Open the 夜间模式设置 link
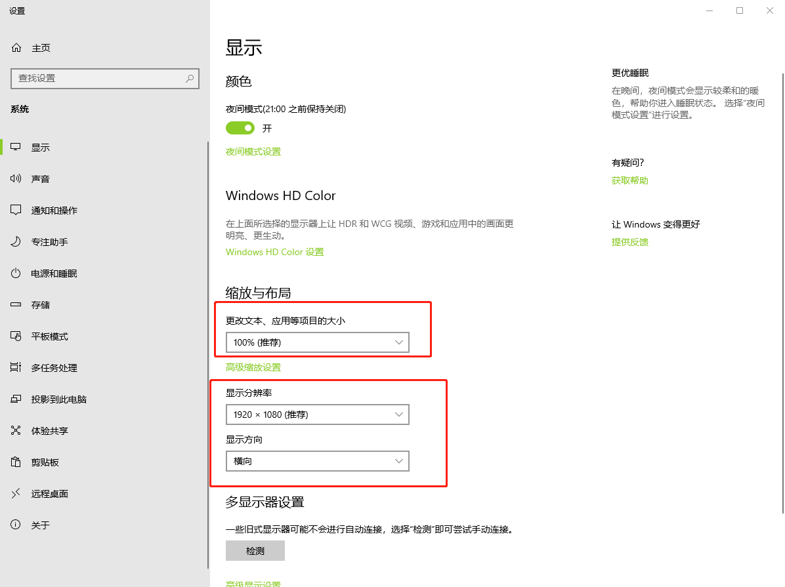The width and height of the screenshot is (785, 587). tap(253, 151)
